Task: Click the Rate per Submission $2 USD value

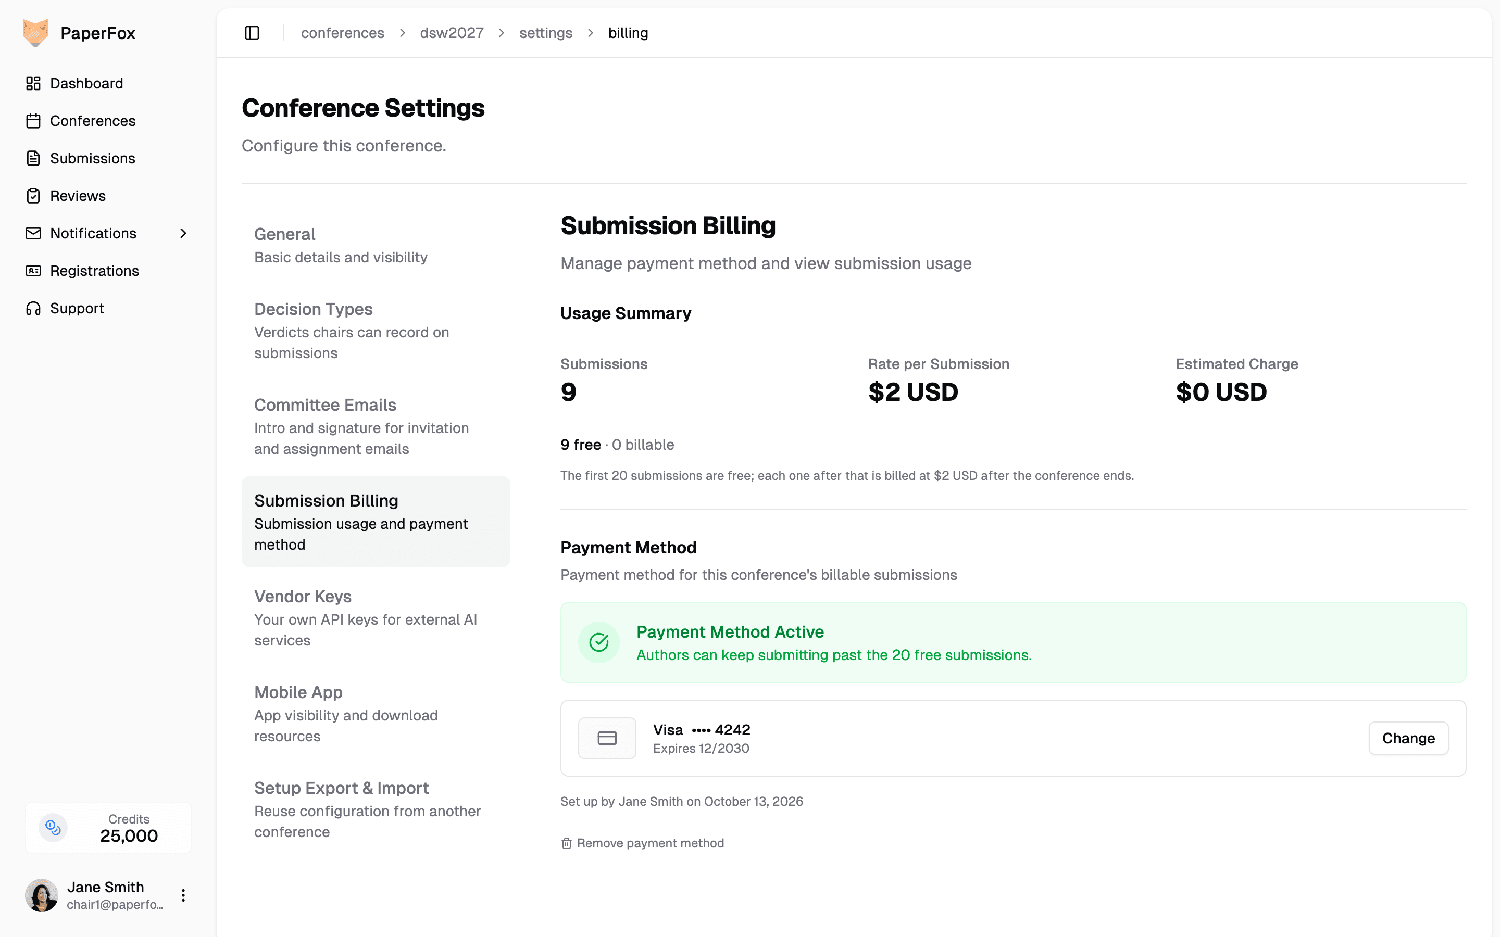Action: tap(913, 392)
